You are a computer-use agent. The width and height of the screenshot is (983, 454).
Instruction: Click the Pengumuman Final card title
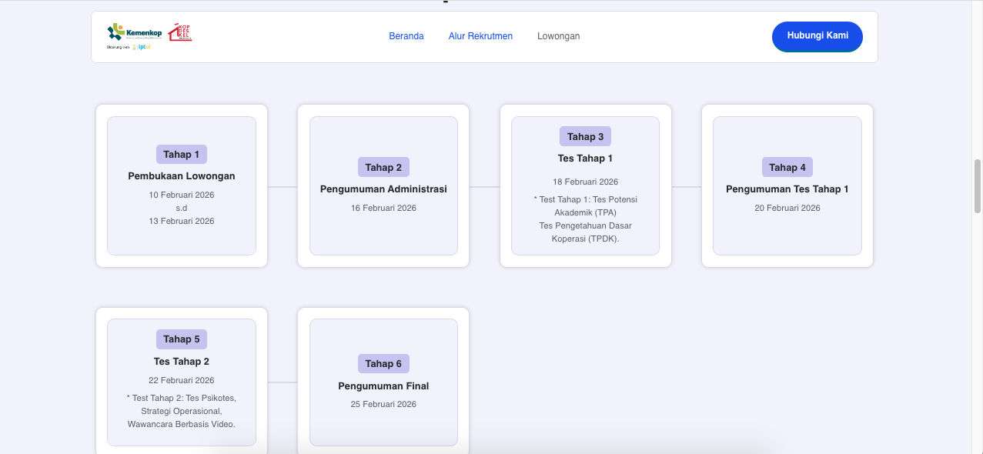click(x=383, y=386)
